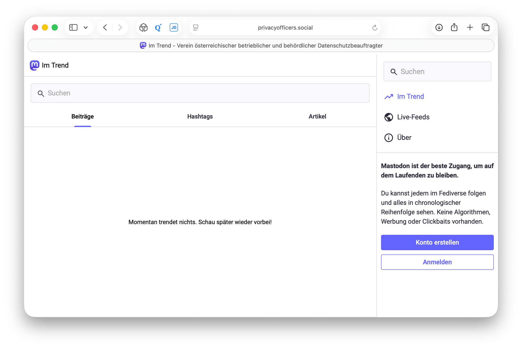Switch to the Artikel tab
The image size is (522, 349).
coord(317,117)
